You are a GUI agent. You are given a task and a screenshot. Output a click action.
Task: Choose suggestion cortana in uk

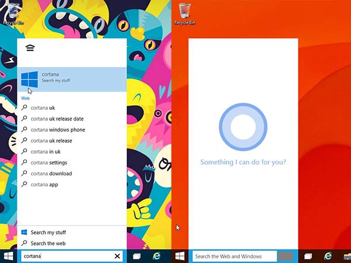46,151
